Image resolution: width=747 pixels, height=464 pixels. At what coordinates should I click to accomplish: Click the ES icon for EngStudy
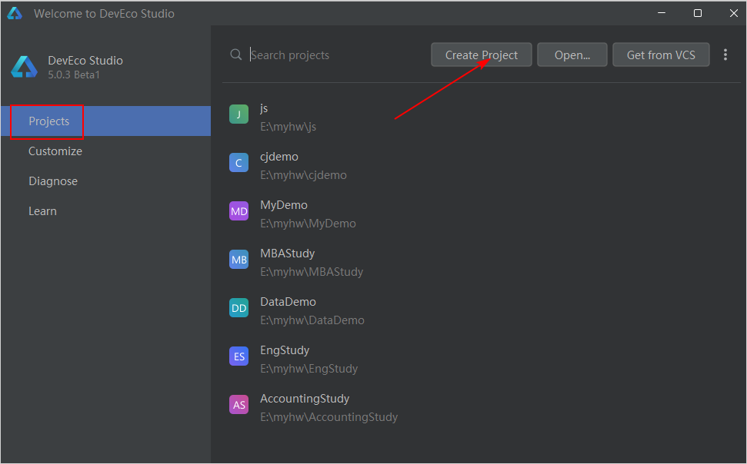[x=238, y=356]
